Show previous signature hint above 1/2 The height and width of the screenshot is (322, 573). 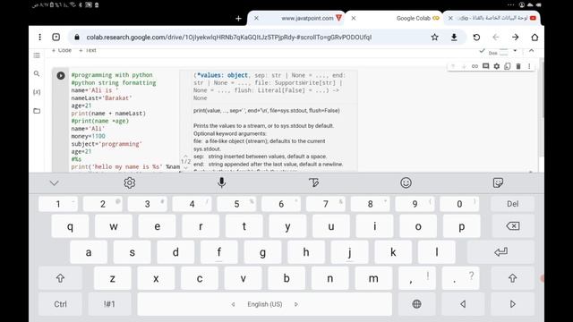pos(185,156)
